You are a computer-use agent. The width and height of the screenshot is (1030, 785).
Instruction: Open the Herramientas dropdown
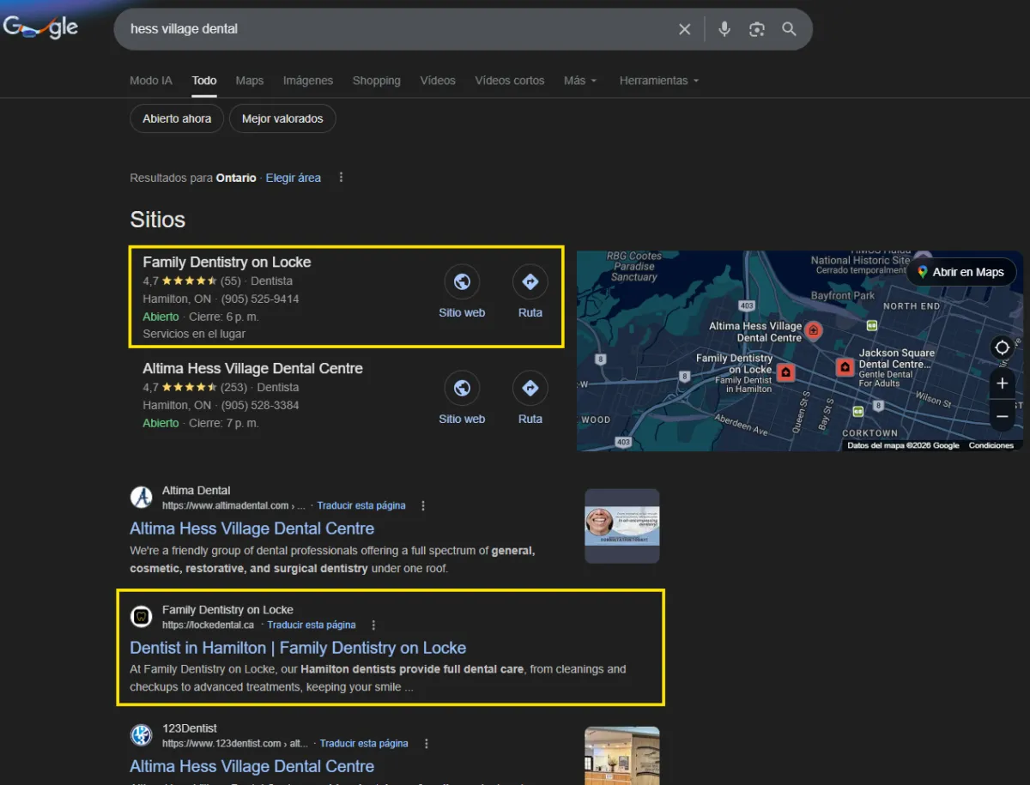click(658, 81)
